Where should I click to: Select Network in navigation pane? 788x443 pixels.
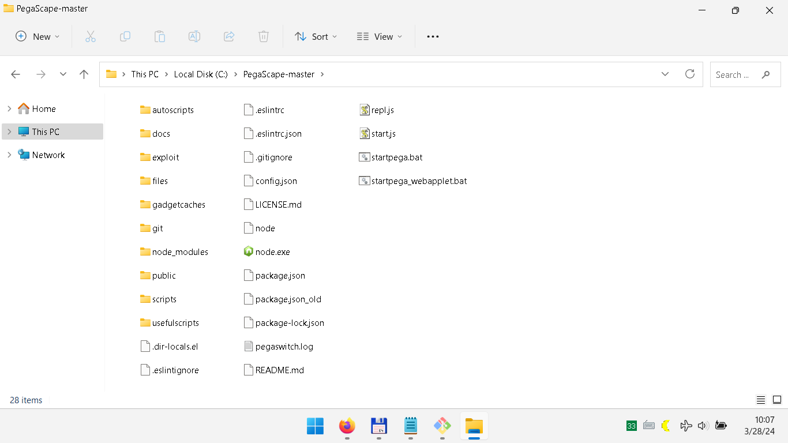[x=48, y=155]
